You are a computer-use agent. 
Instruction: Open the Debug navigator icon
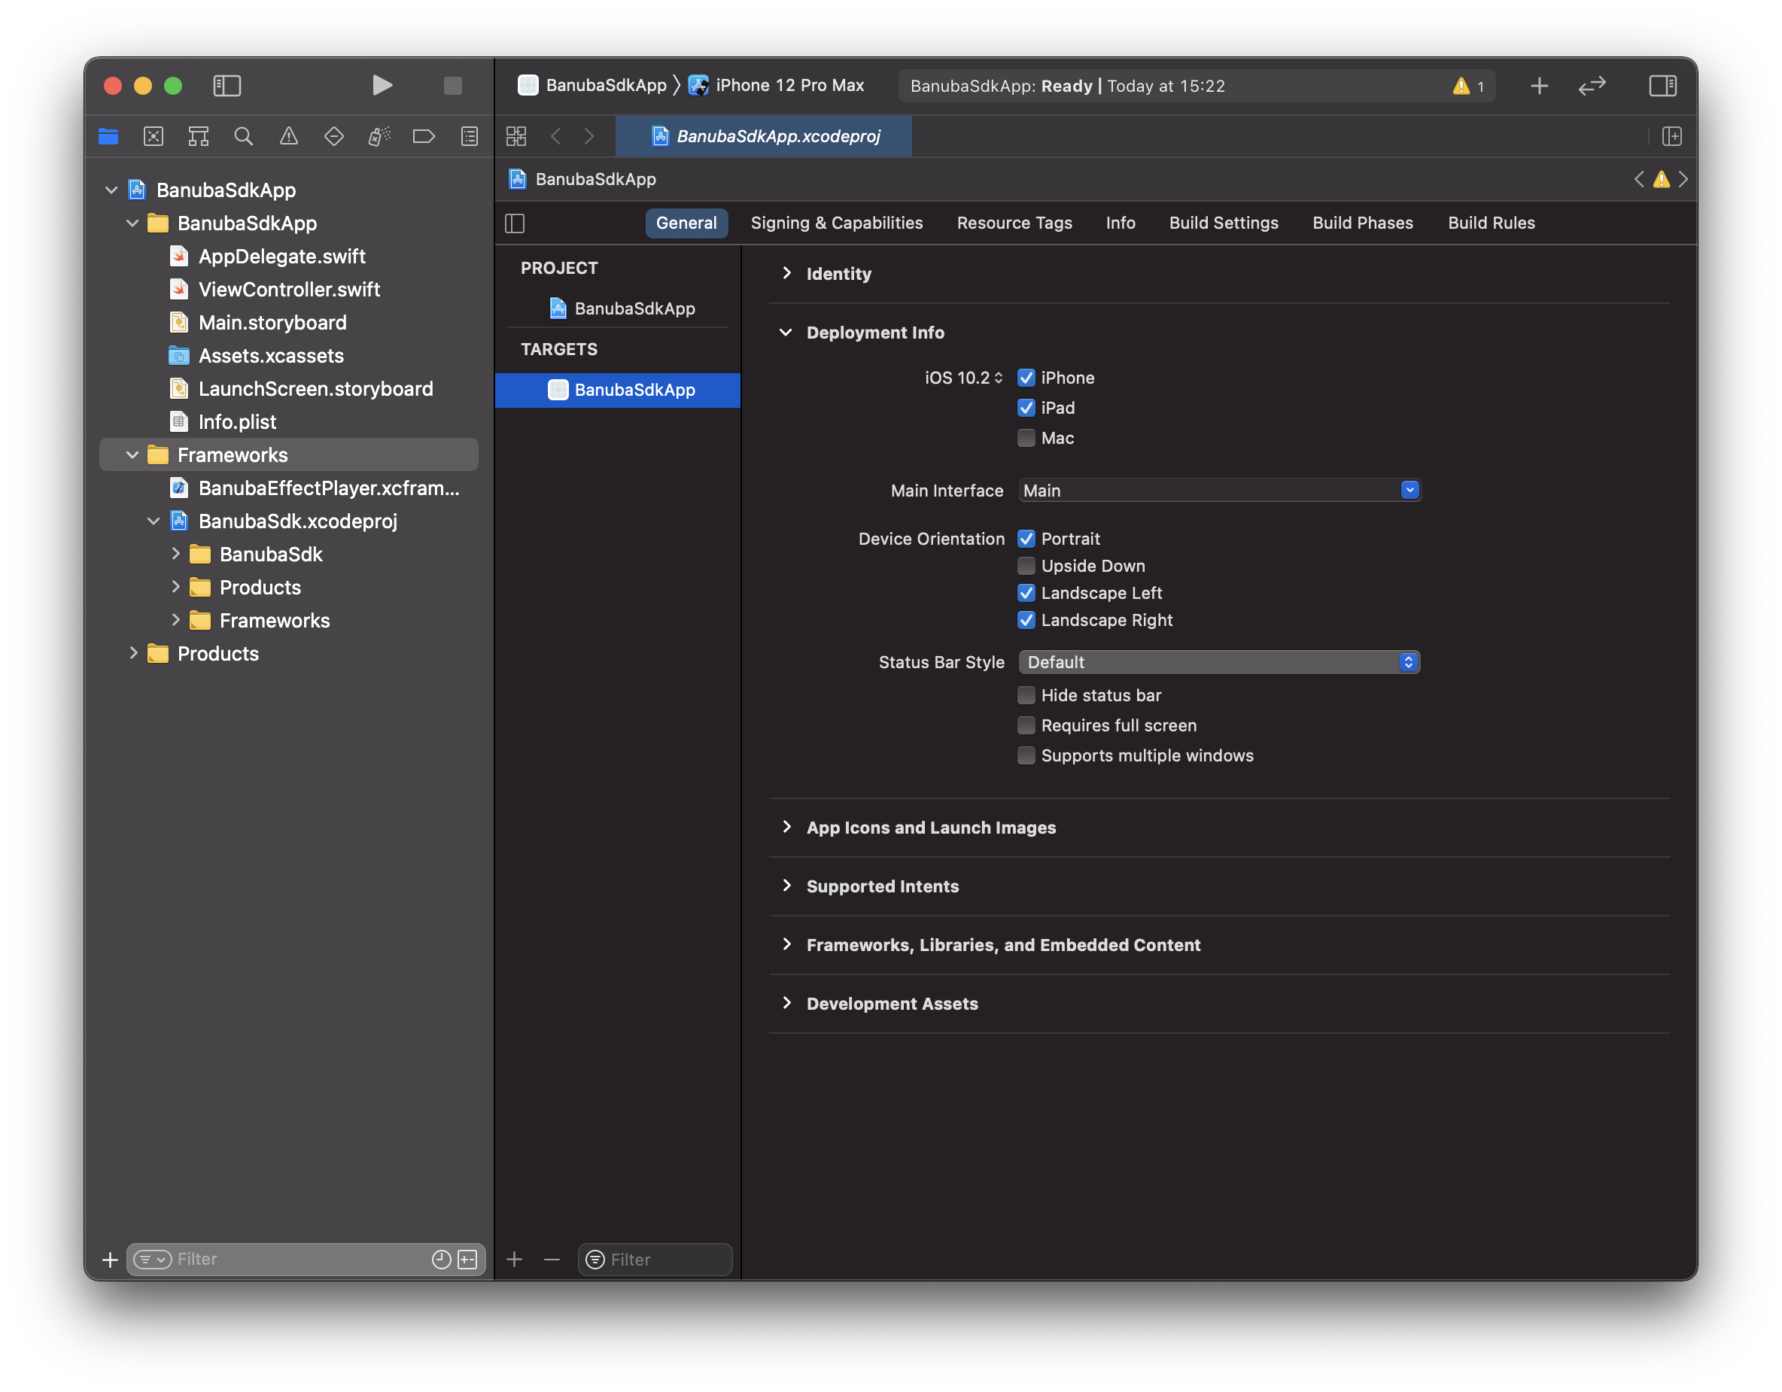(x=379, y=136)
